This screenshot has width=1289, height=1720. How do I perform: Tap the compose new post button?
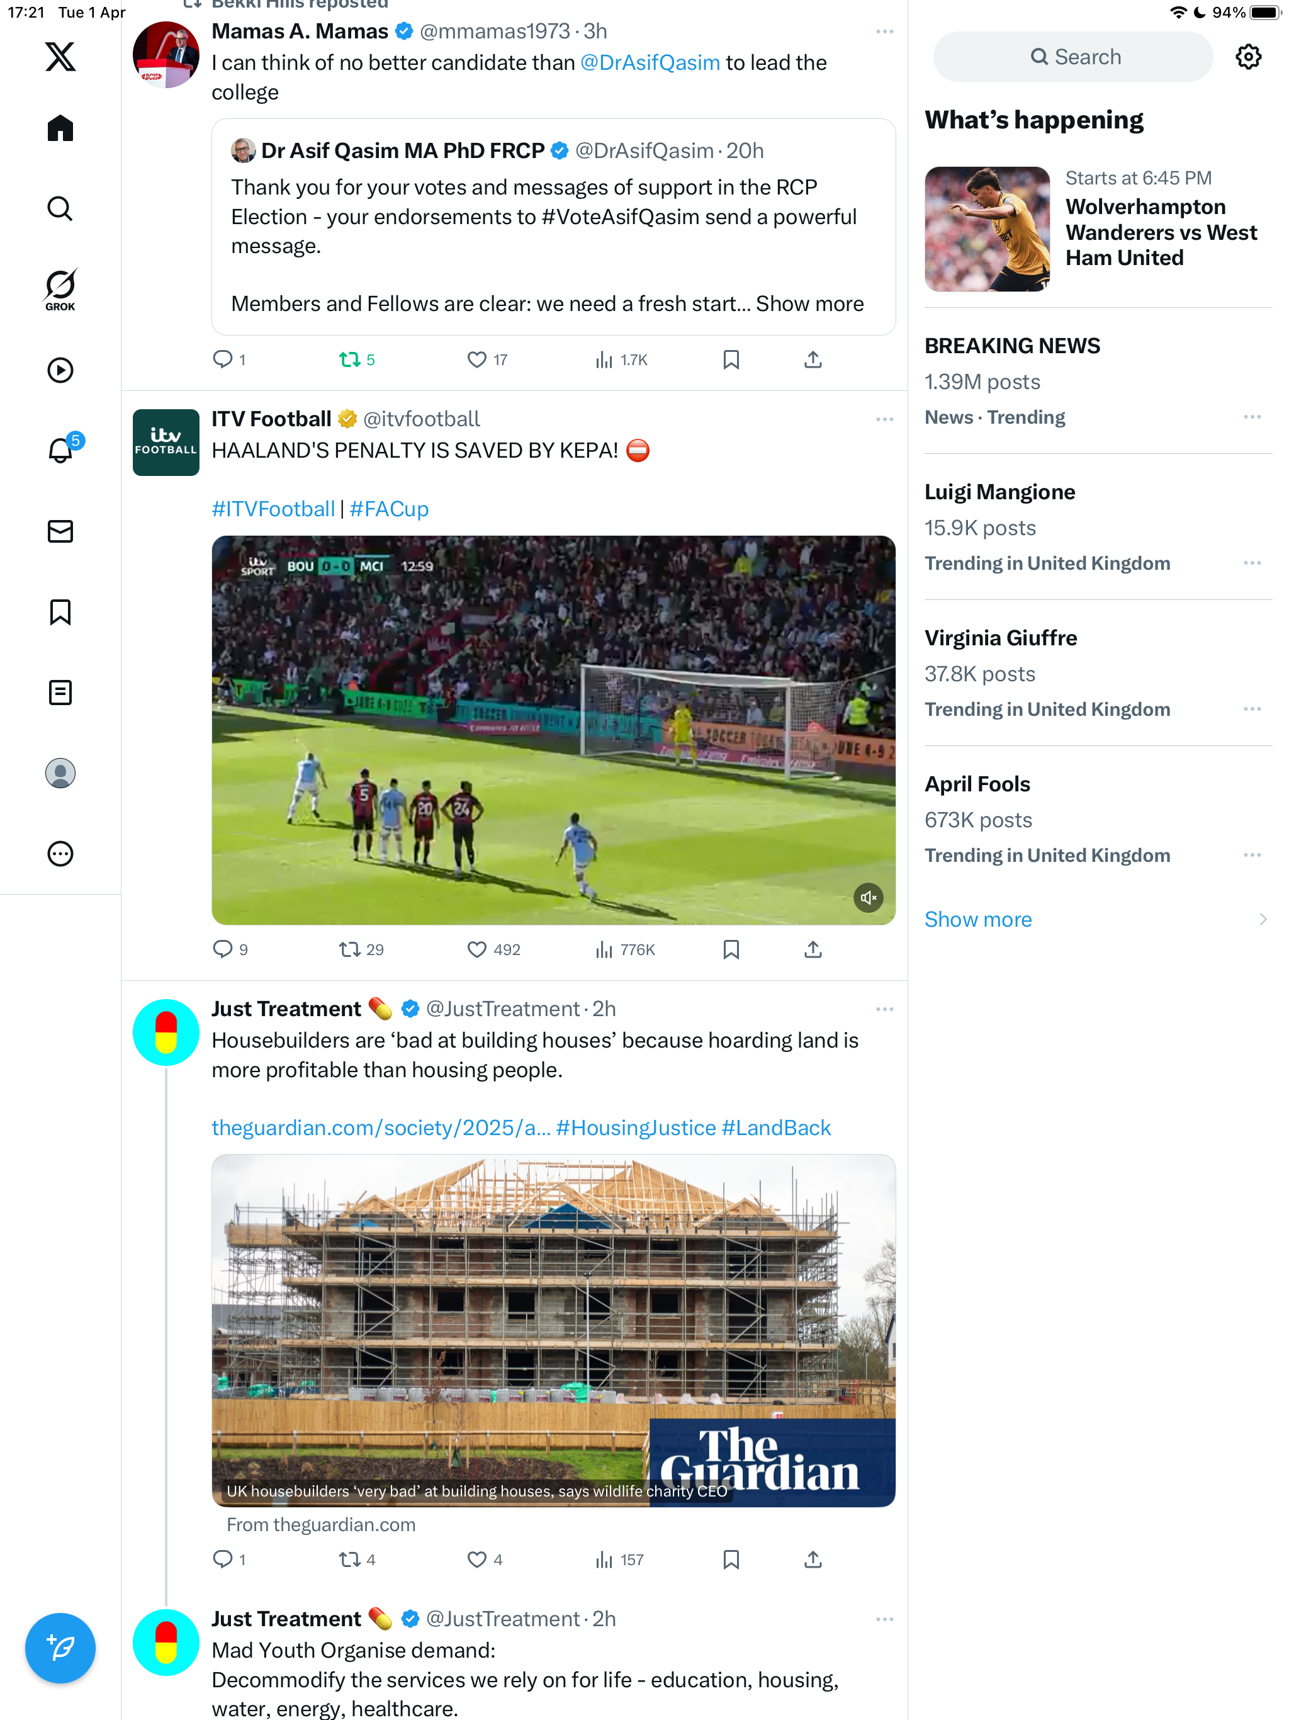[60, 1647]
